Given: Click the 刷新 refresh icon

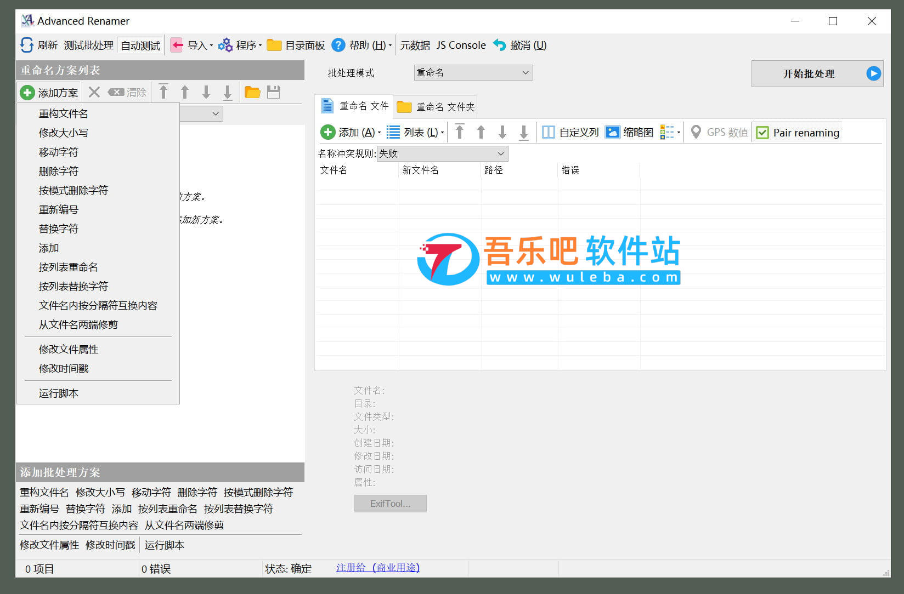Looking at the screenshot, I should [x=27, y=45].
